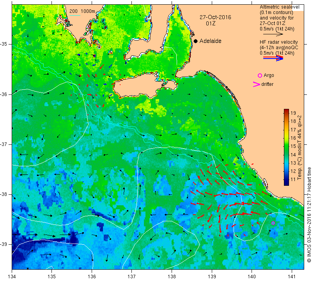Click the black altimetric velocity scale arrow
The image size is (312, 281).
(273, 34)
